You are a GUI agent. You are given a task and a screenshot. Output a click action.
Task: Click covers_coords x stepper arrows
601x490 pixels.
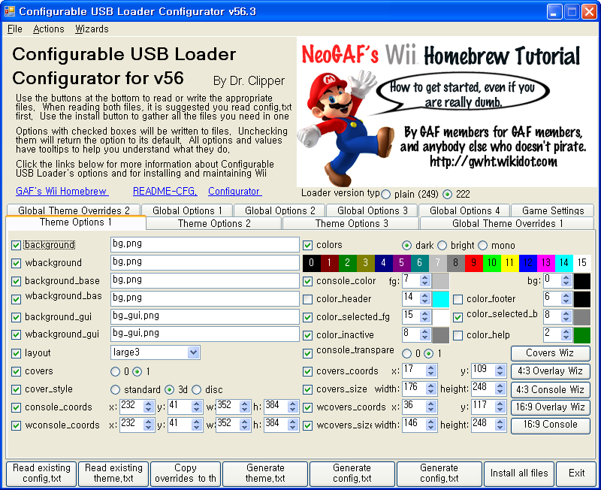pos(430,371)
